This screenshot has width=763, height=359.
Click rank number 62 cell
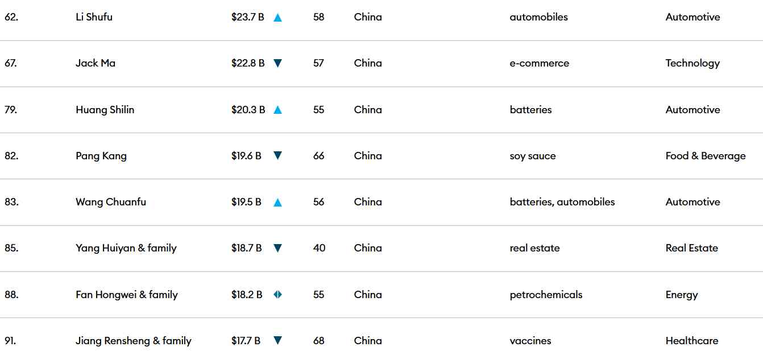[x=11, y=17]
